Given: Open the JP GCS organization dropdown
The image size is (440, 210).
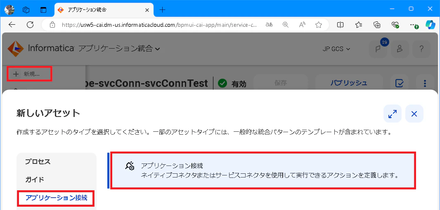Looking at the screenshot, I should [x=336, y=49].
